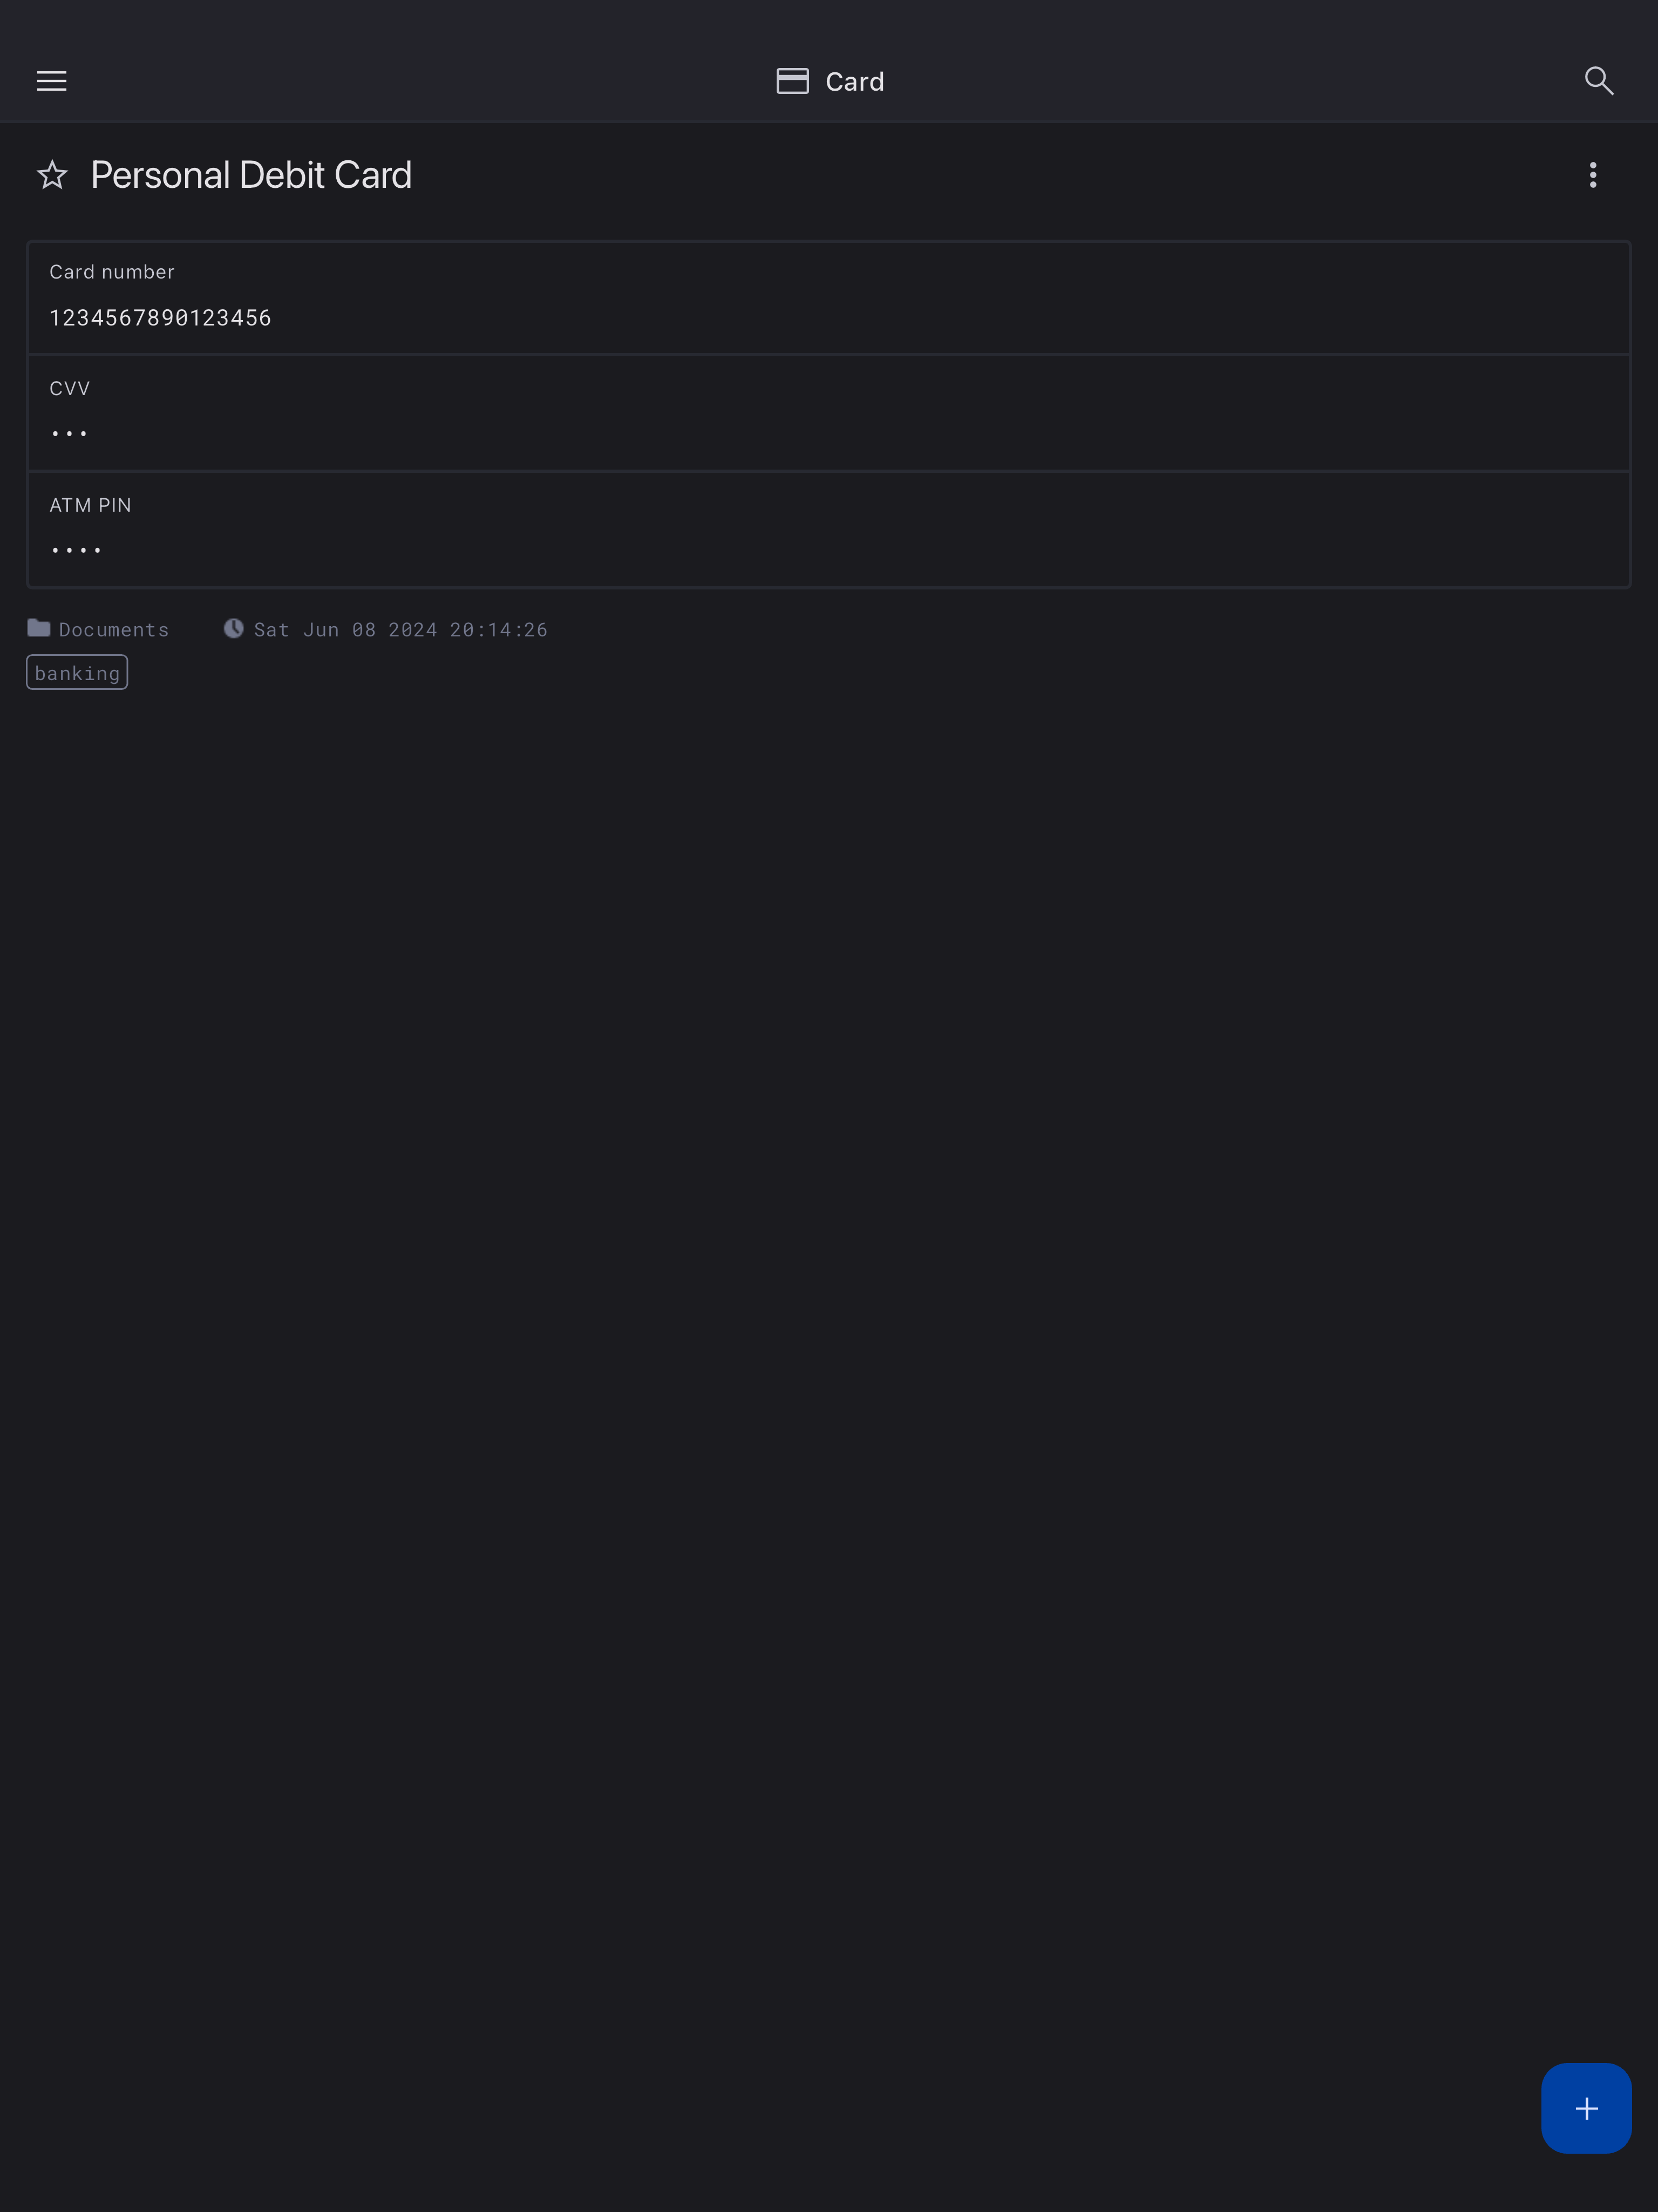Open the hamburger navigation menu

click(52, 81)
